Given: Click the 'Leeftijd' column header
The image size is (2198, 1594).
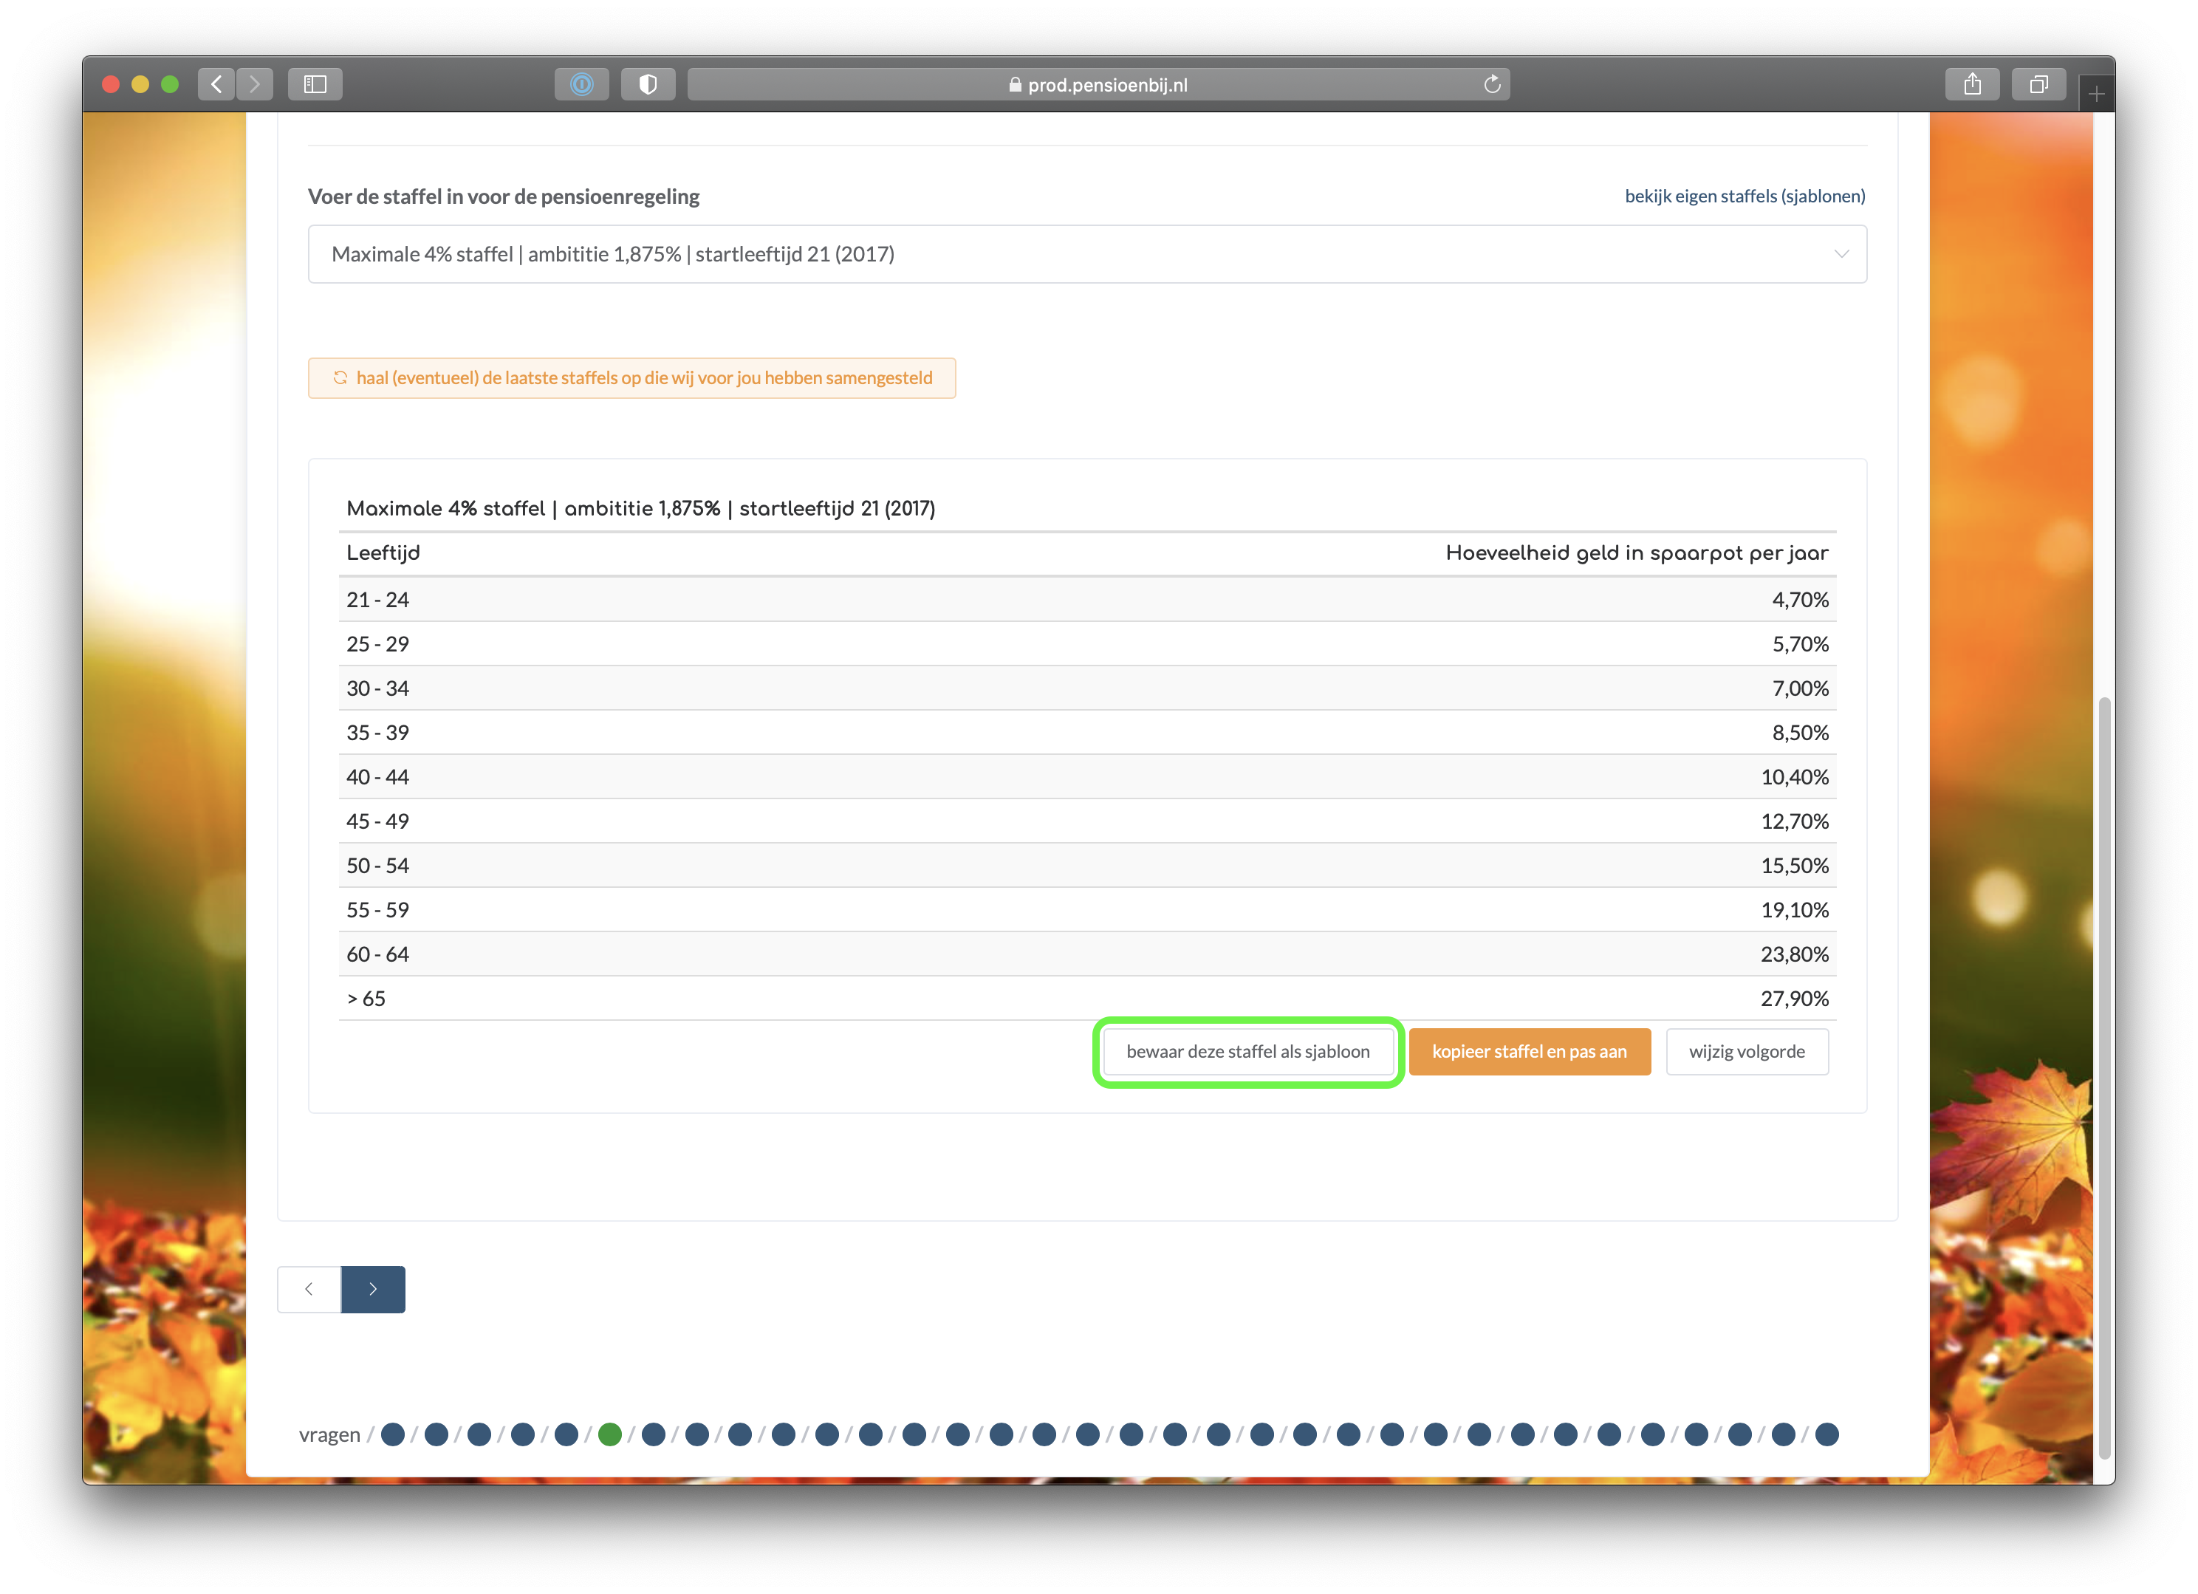Looking at the screenshot, I should pyautogui.click(x=383, y=553).
